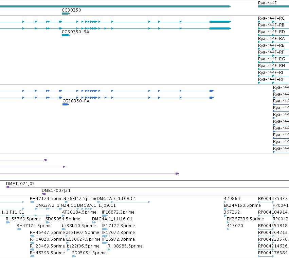This screenshot has height=258, width=289.
Task: Click the Rya-r44F-RA transcript label
Action: click(271, 39)
